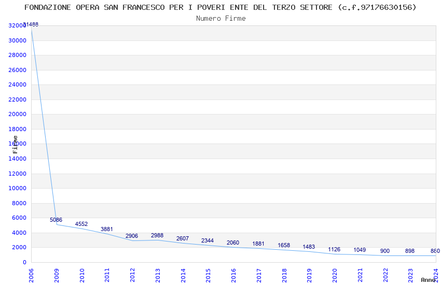Click the data label 2607
The height and width of the screenshot is (285, 441).
tap(183, 239)
